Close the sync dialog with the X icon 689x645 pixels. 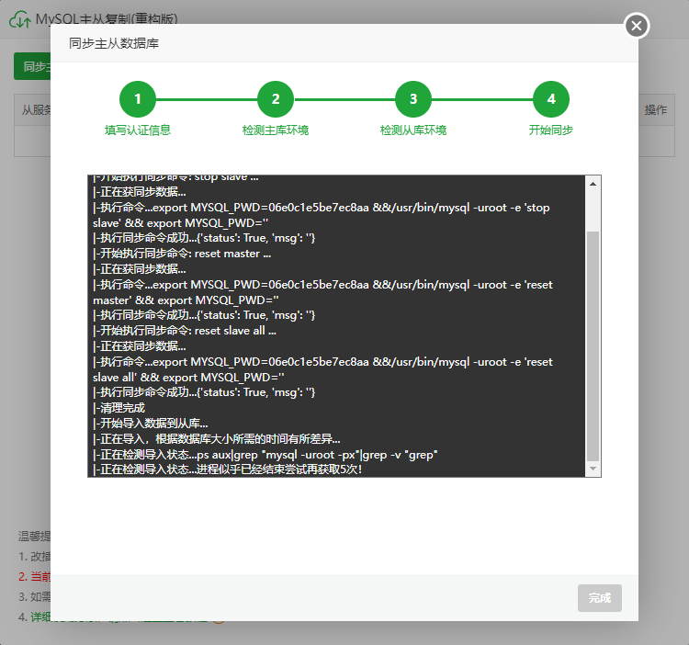[x=637, y=26]
